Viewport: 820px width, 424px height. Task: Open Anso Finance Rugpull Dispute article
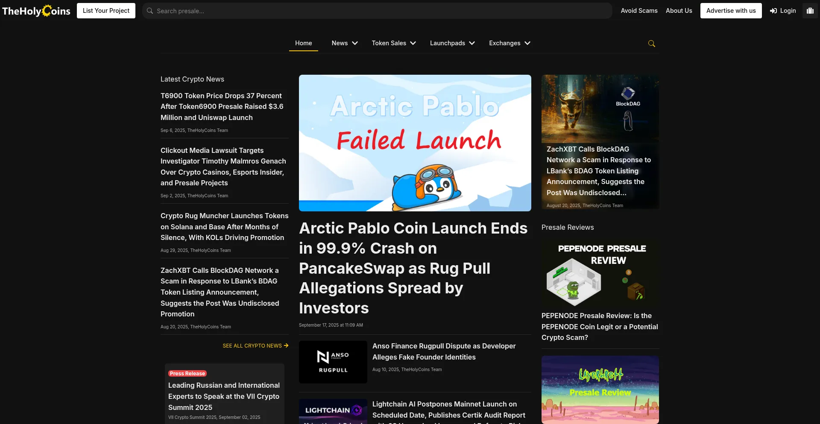click(444, 351)
